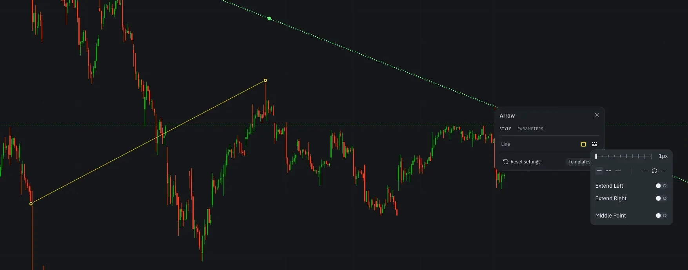Select the solid line style icon

pyautogui.click(x=599, y=171)
